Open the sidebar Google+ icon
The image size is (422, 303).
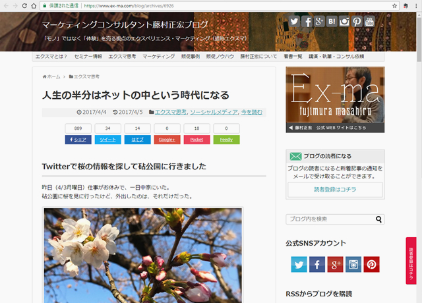click(x=335, y=264)
